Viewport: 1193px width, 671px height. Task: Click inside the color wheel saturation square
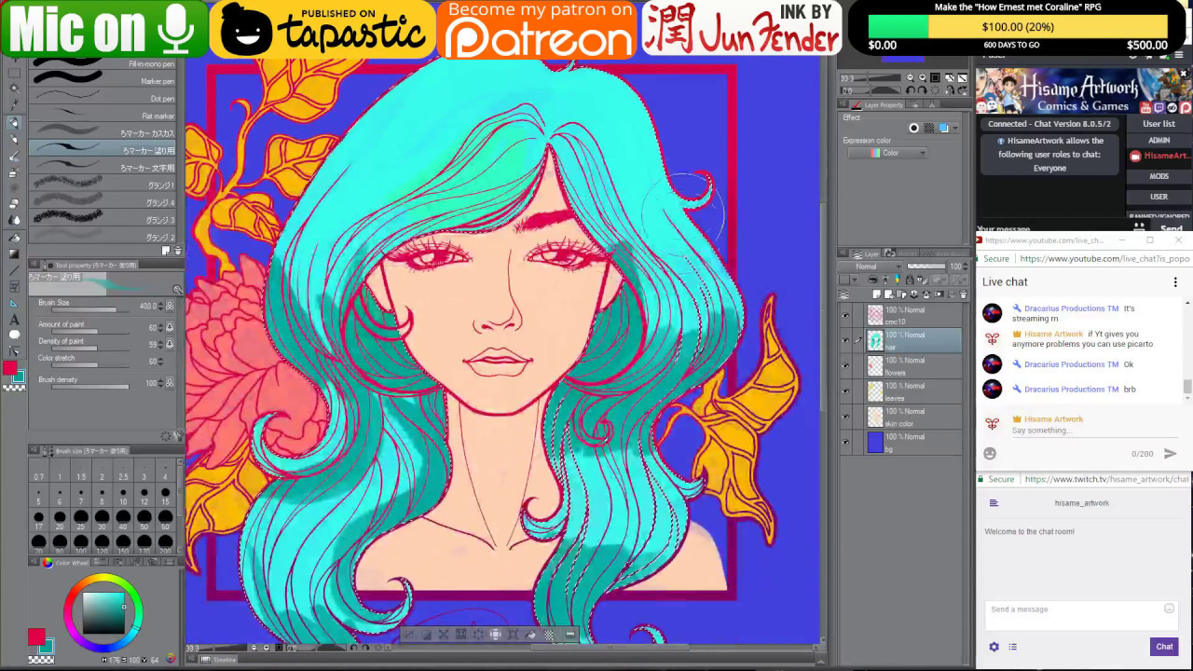tap(103, 613)
